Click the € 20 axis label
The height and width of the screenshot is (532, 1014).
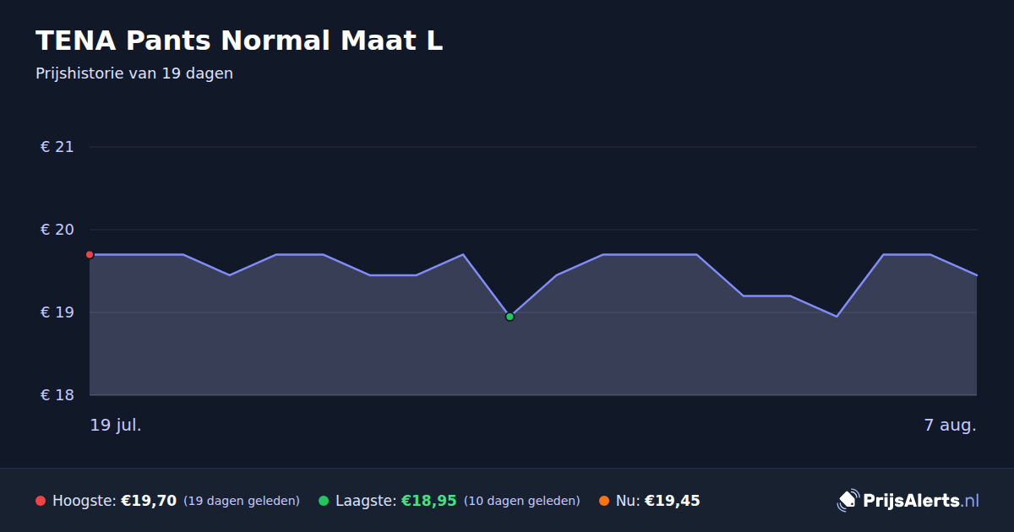57,230
